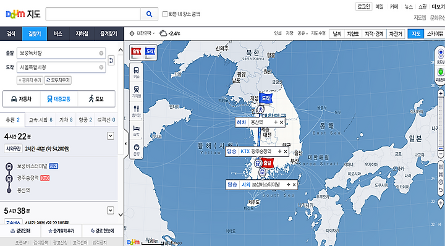Viewport: 445px width, 246px height.
Task: Click the 모두지우기 clear all button
Action: click(58, 80)
